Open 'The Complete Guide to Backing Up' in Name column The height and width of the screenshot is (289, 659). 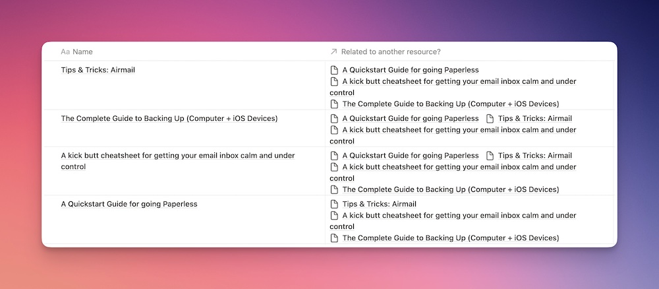click(x=169, y=119)
